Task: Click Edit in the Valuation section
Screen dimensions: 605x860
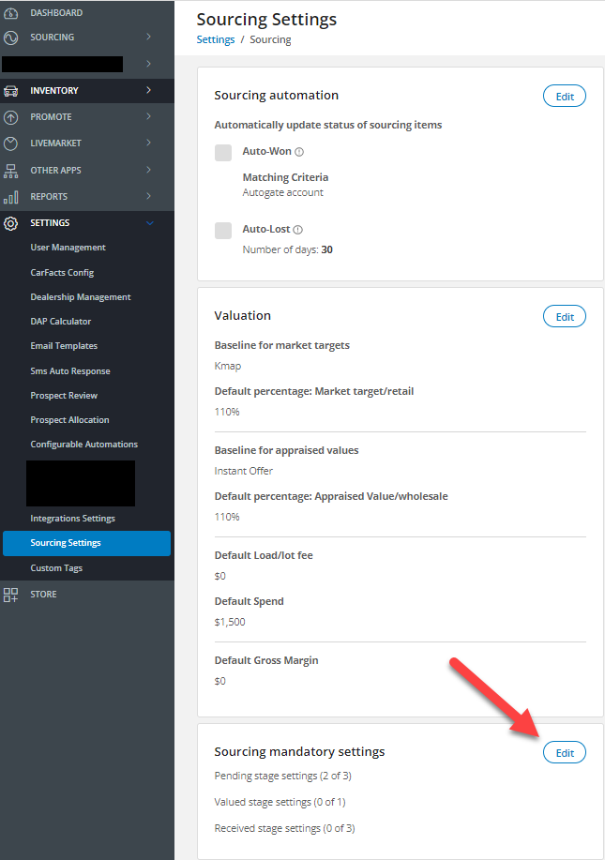Action: (x=565, y=316)
